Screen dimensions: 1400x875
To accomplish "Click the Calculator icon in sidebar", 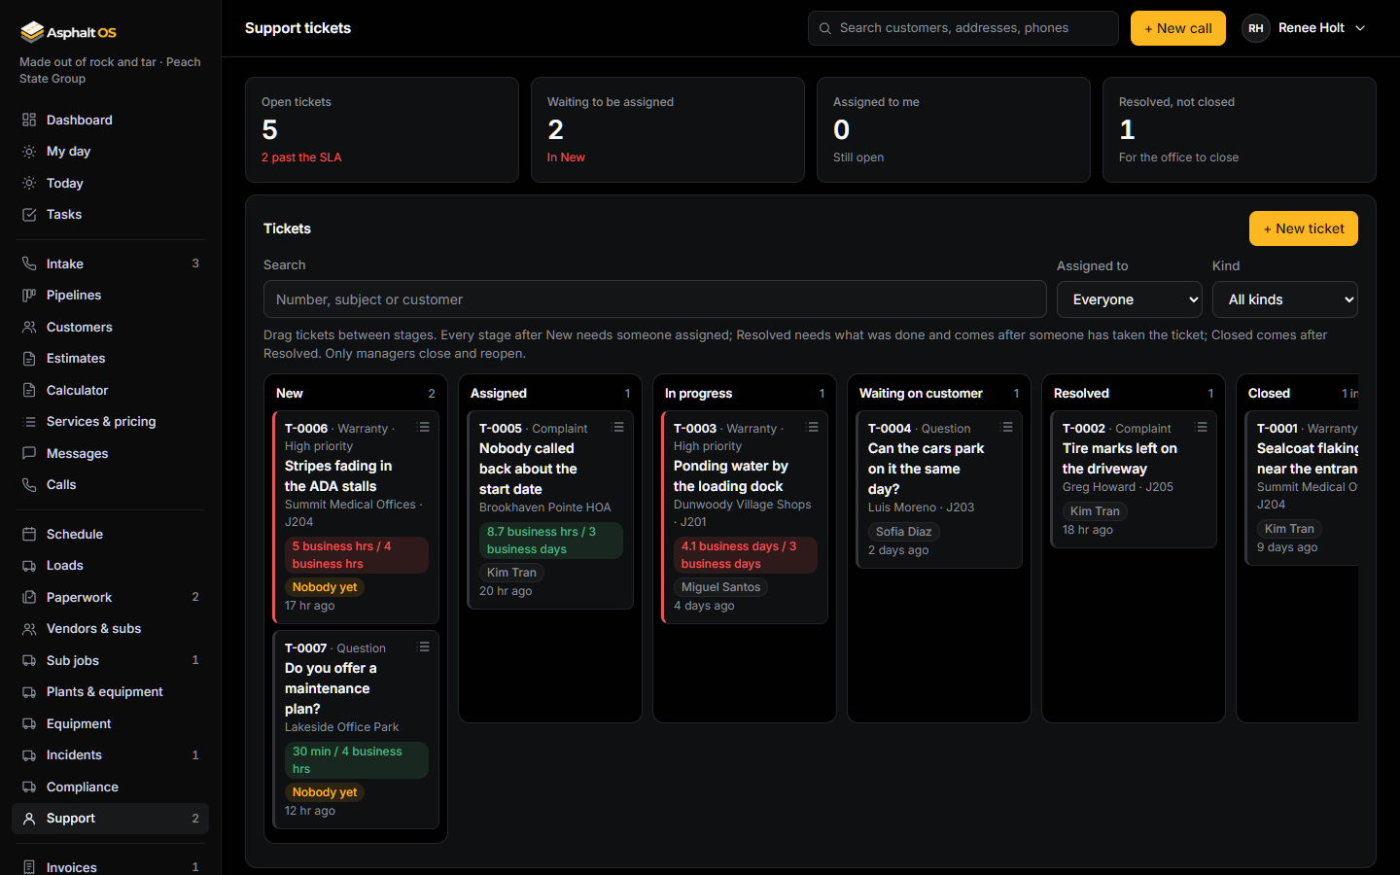I will click(29, 390).
